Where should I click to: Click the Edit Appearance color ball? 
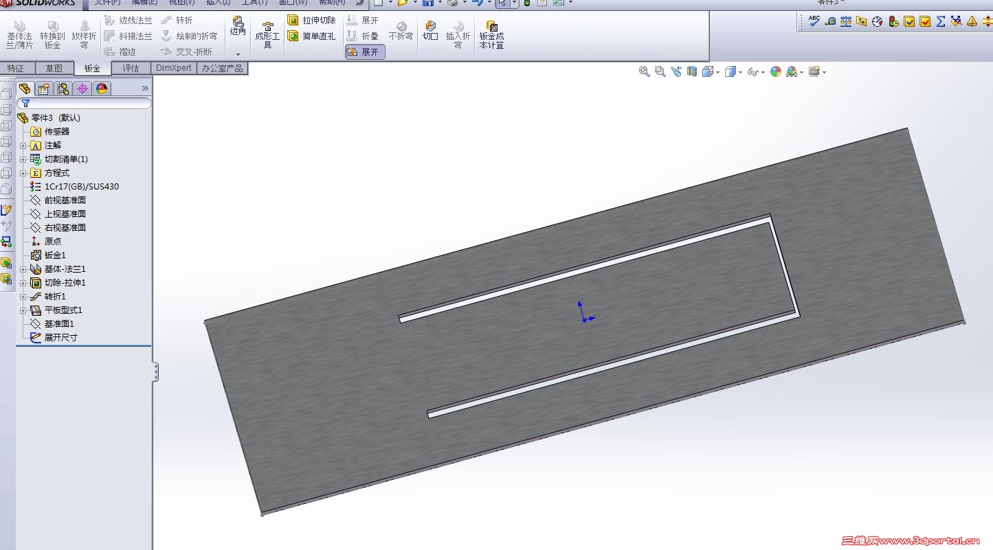point(776,71)
